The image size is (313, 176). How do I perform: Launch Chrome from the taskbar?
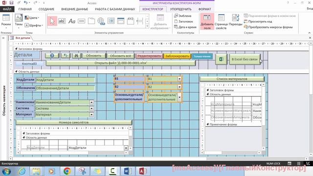tap(67, 171)
